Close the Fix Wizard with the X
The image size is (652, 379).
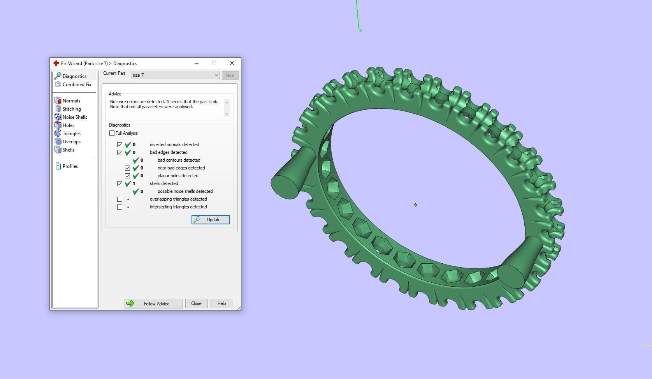[x=232, y=63]
